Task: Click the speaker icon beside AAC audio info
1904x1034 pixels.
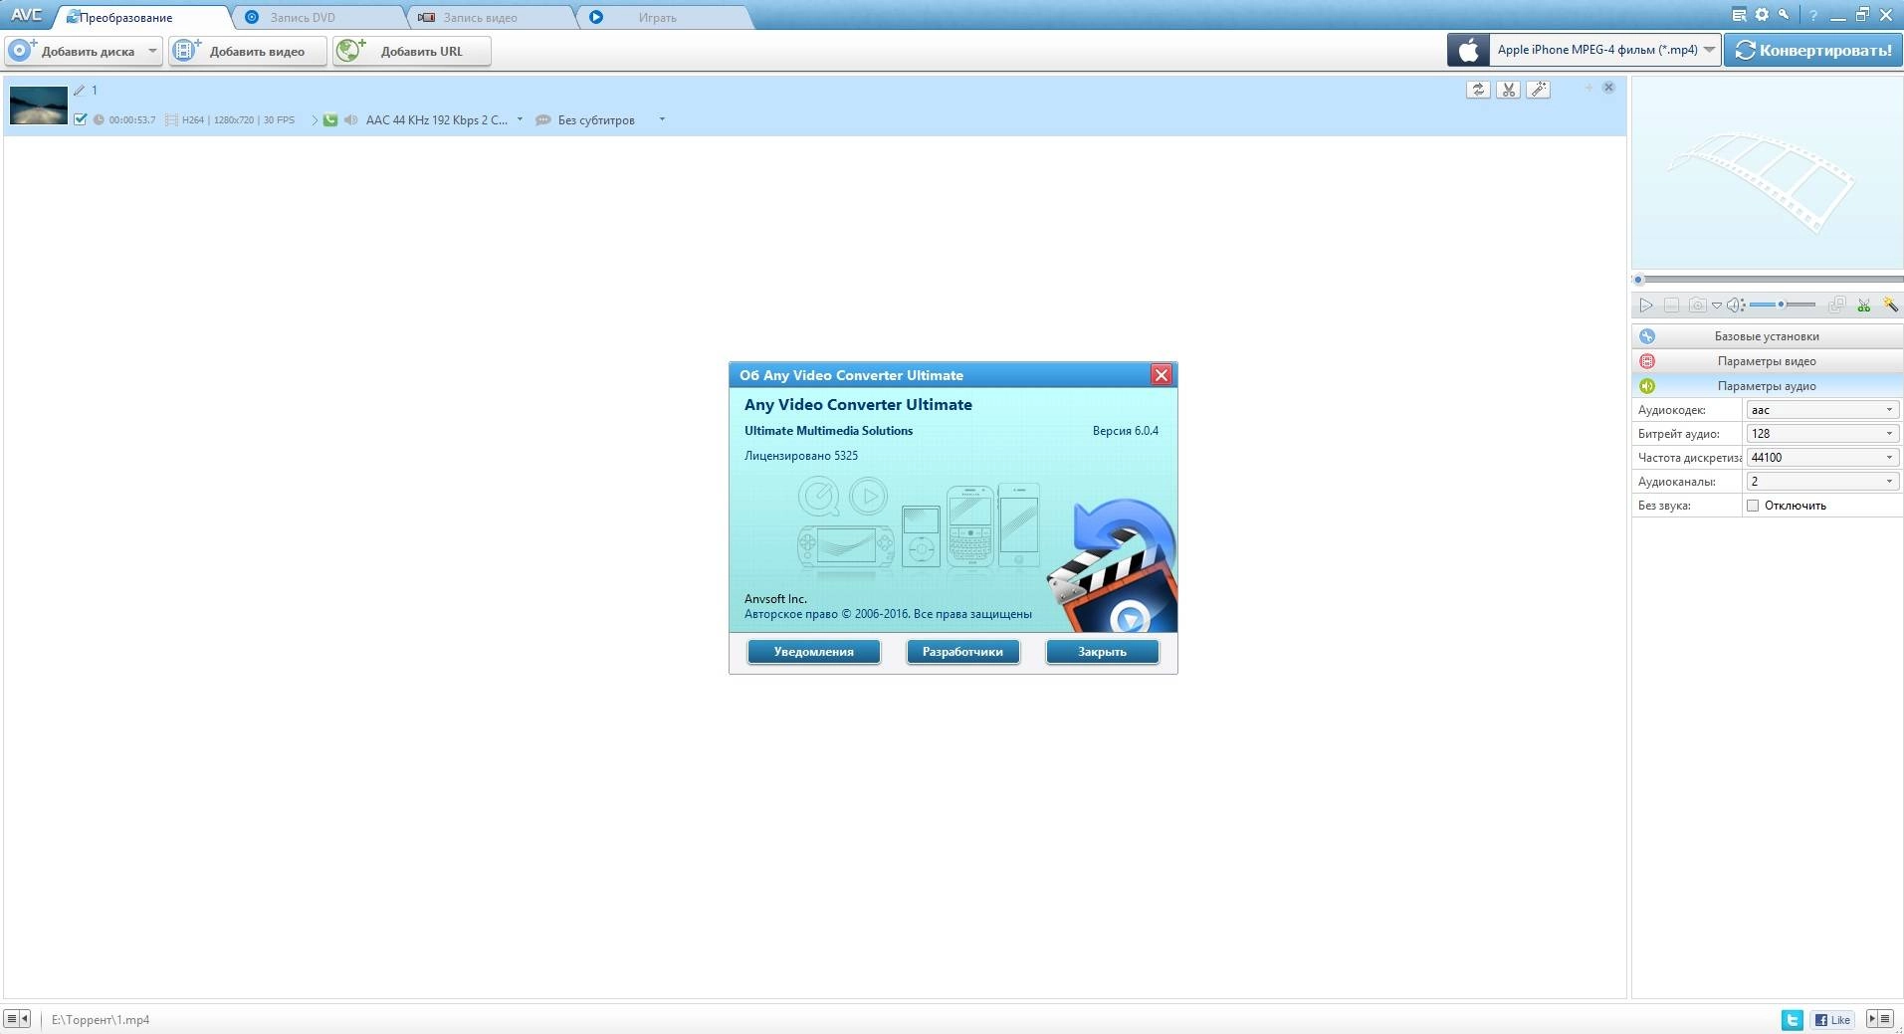Action: coord(350,119)
